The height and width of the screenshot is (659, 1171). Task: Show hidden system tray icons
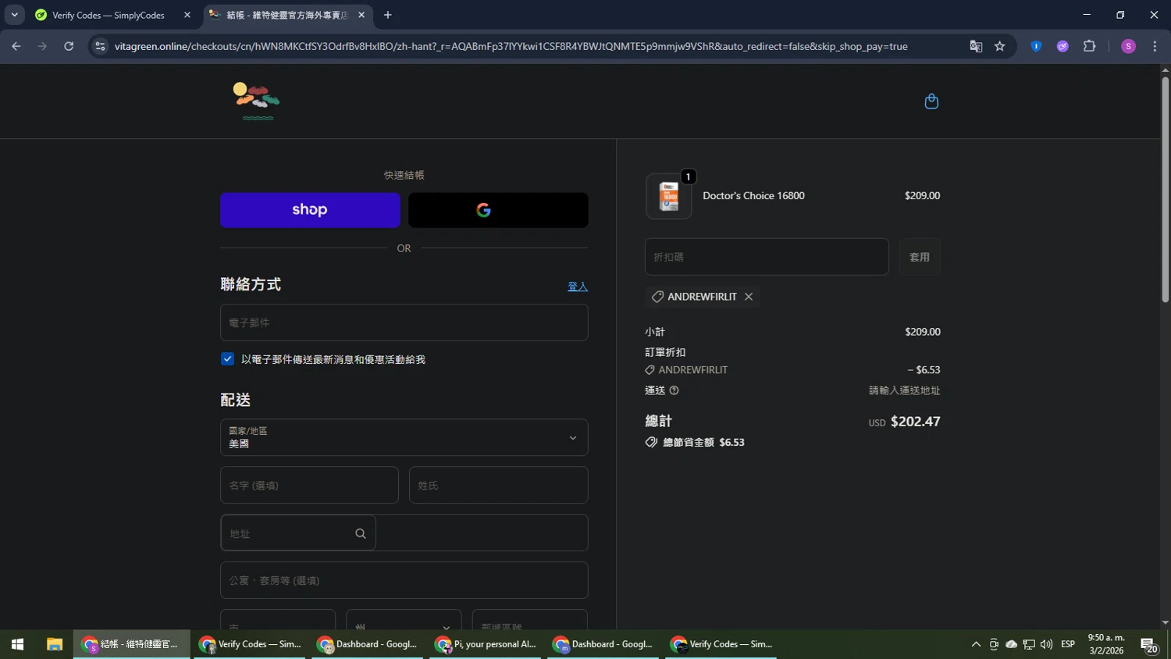pyautogui.click(x=976, y=644)
